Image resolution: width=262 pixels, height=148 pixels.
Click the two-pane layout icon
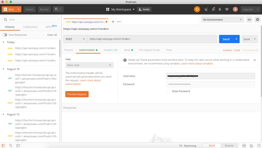[x=244, y=146]
